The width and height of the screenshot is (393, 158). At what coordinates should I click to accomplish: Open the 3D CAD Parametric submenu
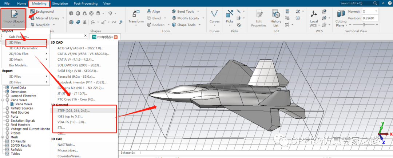[x=26, y=48]
